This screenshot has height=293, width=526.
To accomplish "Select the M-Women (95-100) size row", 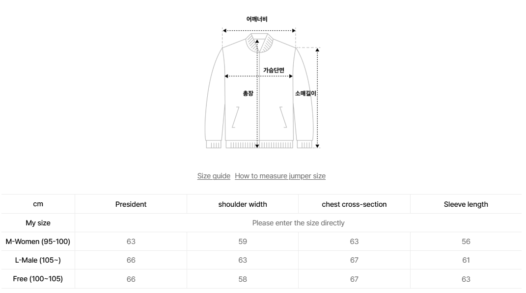I will click(38, 242).
